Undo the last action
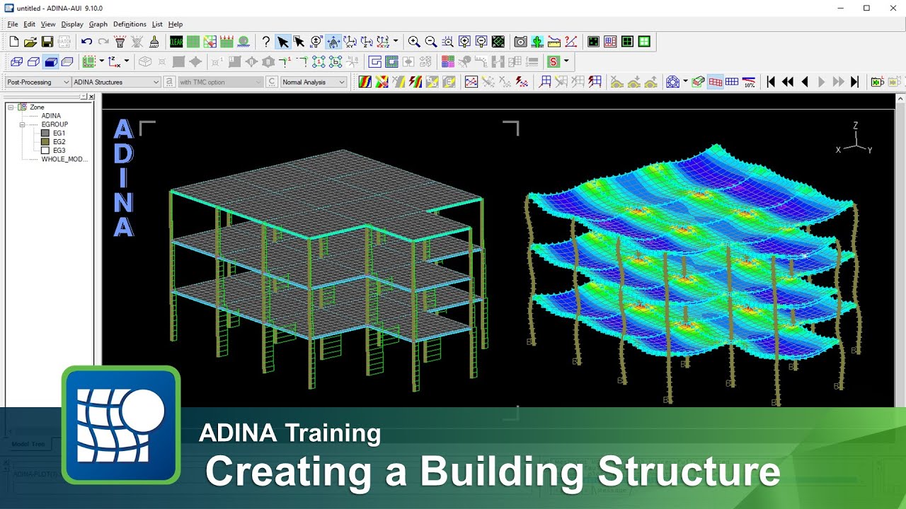 (x=86, y=42)
